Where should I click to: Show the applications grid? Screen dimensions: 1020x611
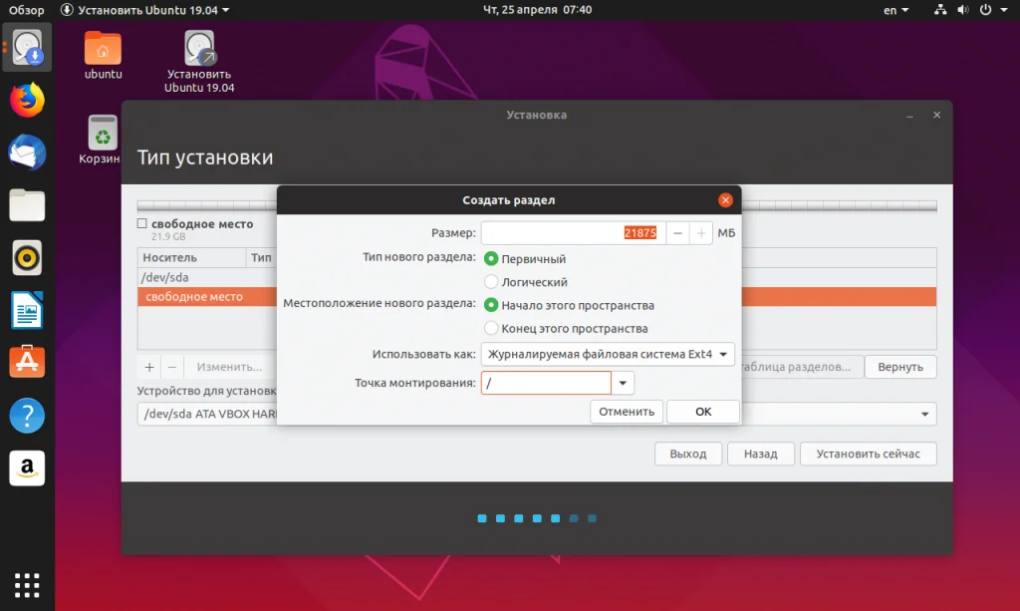(27, 585)
